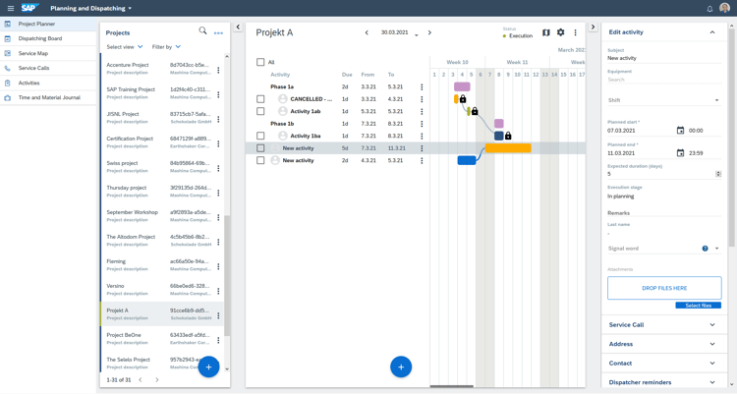Open Projekt A header overflow menu

point(575,32)
